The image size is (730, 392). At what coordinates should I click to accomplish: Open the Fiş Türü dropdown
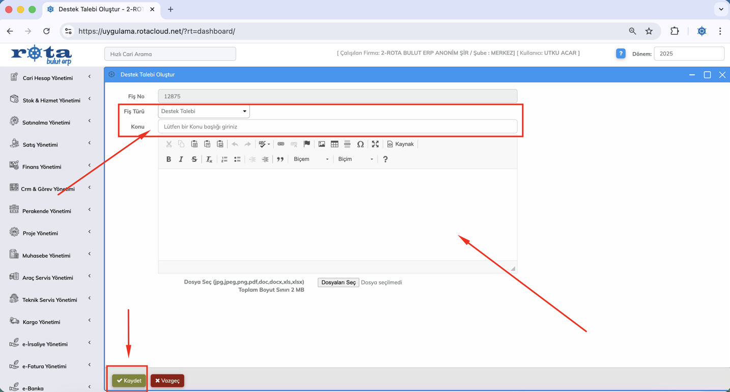[204, 111]
